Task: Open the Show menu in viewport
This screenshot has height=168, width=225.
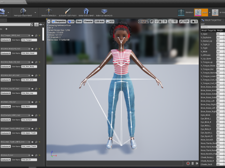Action: point(79,21)
